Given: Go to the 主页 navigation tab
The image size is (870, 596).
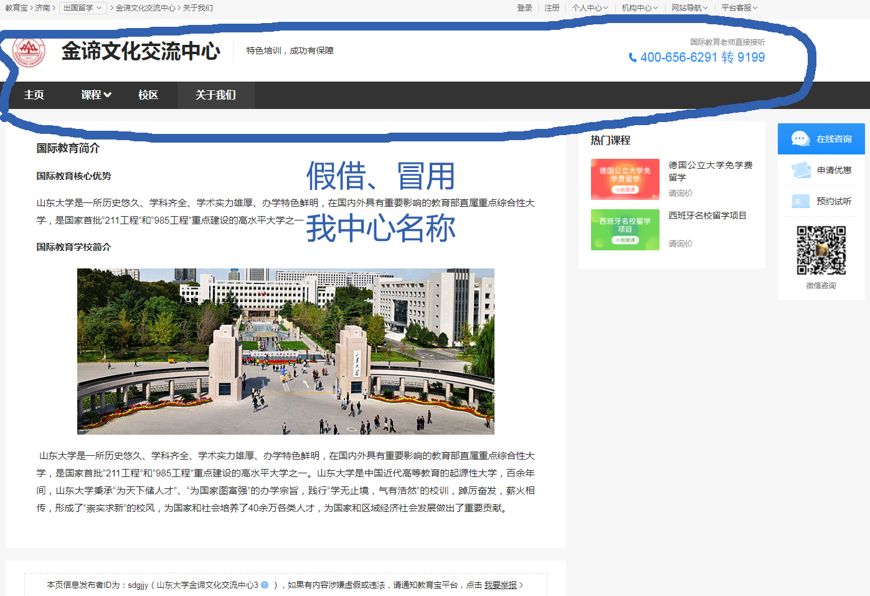Looking at the screenshot, I should tap(34, 95).
